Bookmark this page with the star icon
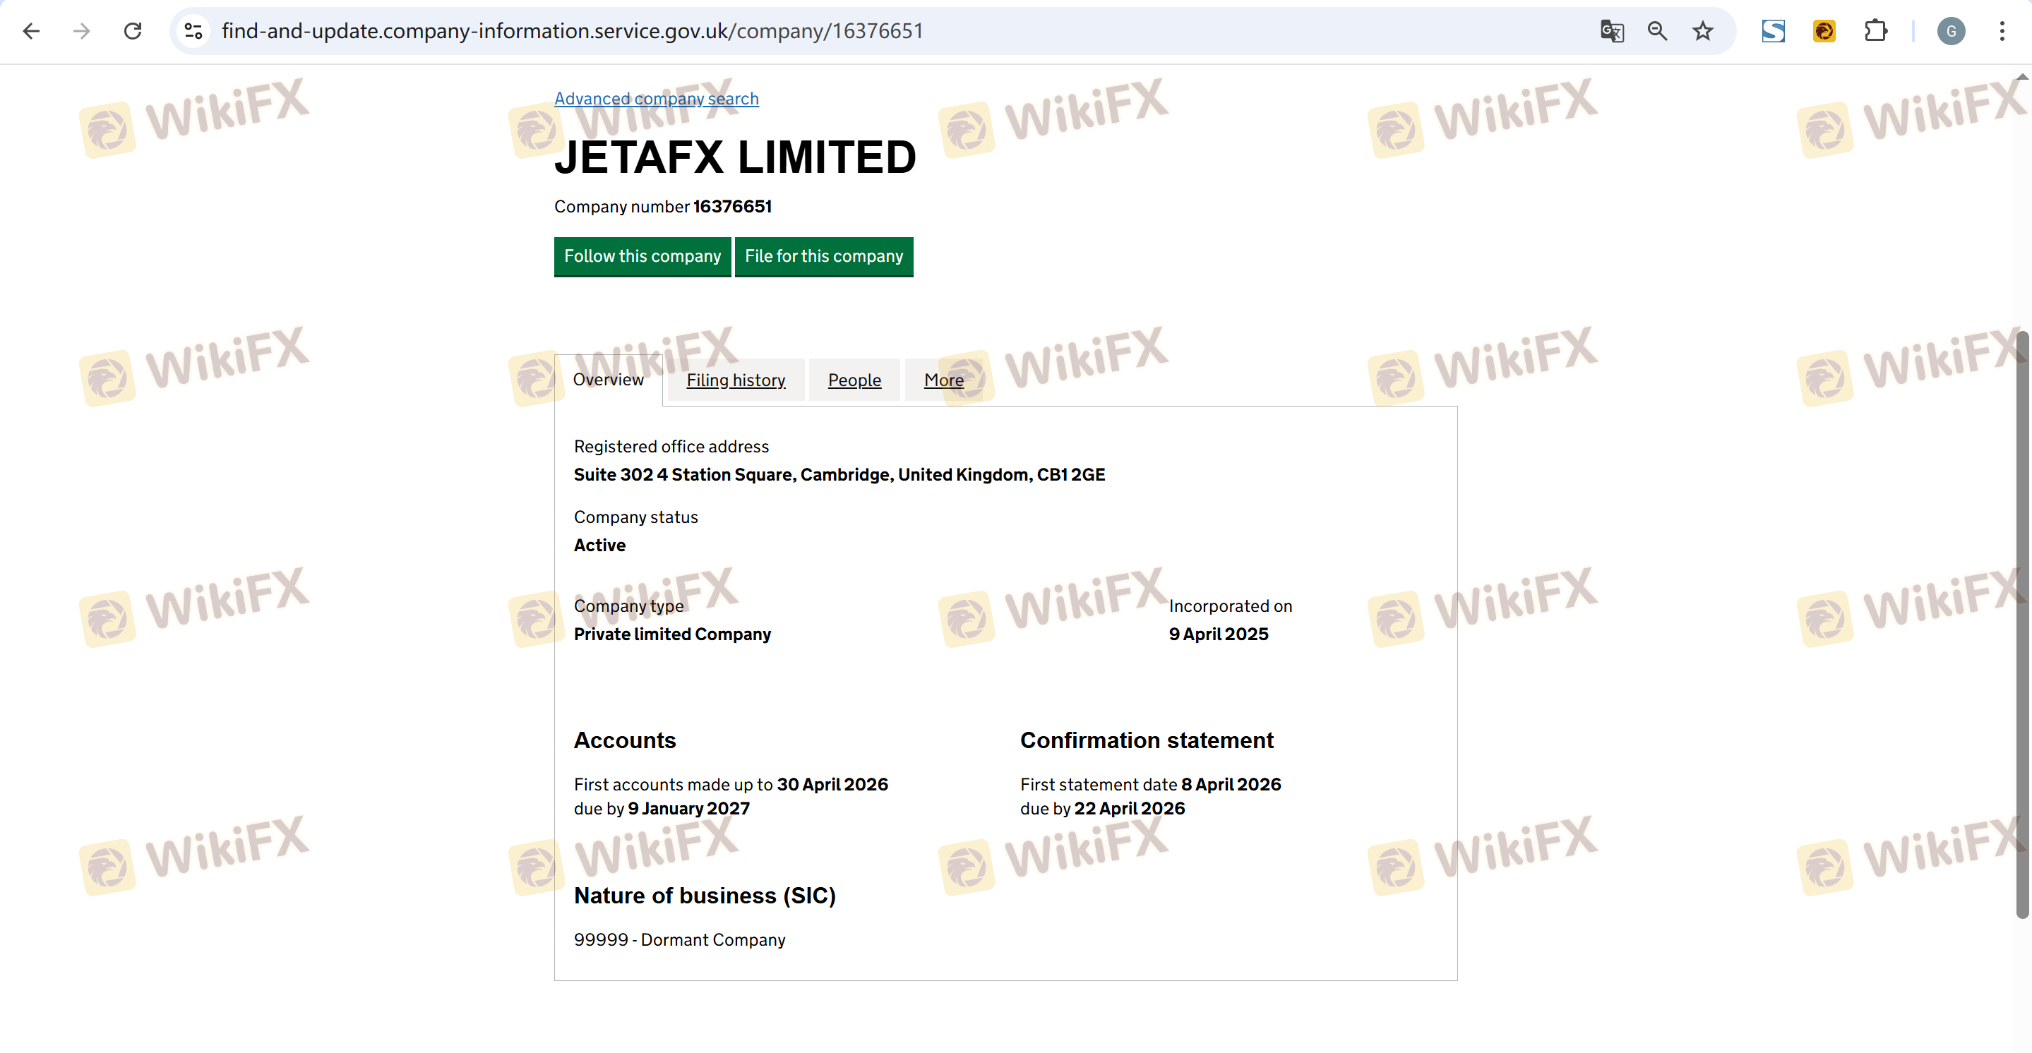 (x=1702, y=31)
